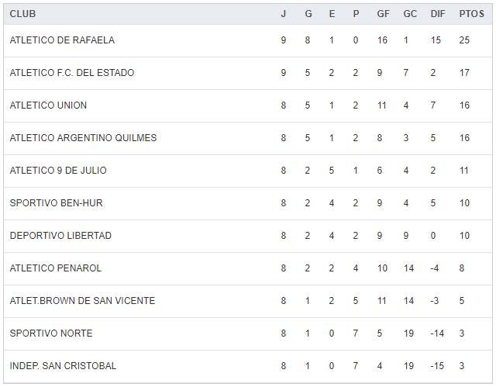Viewport: 496px width, 387px height.
Task: Open ATLETICO ARGENTINO QUILMES club entry
Action: 83,138
